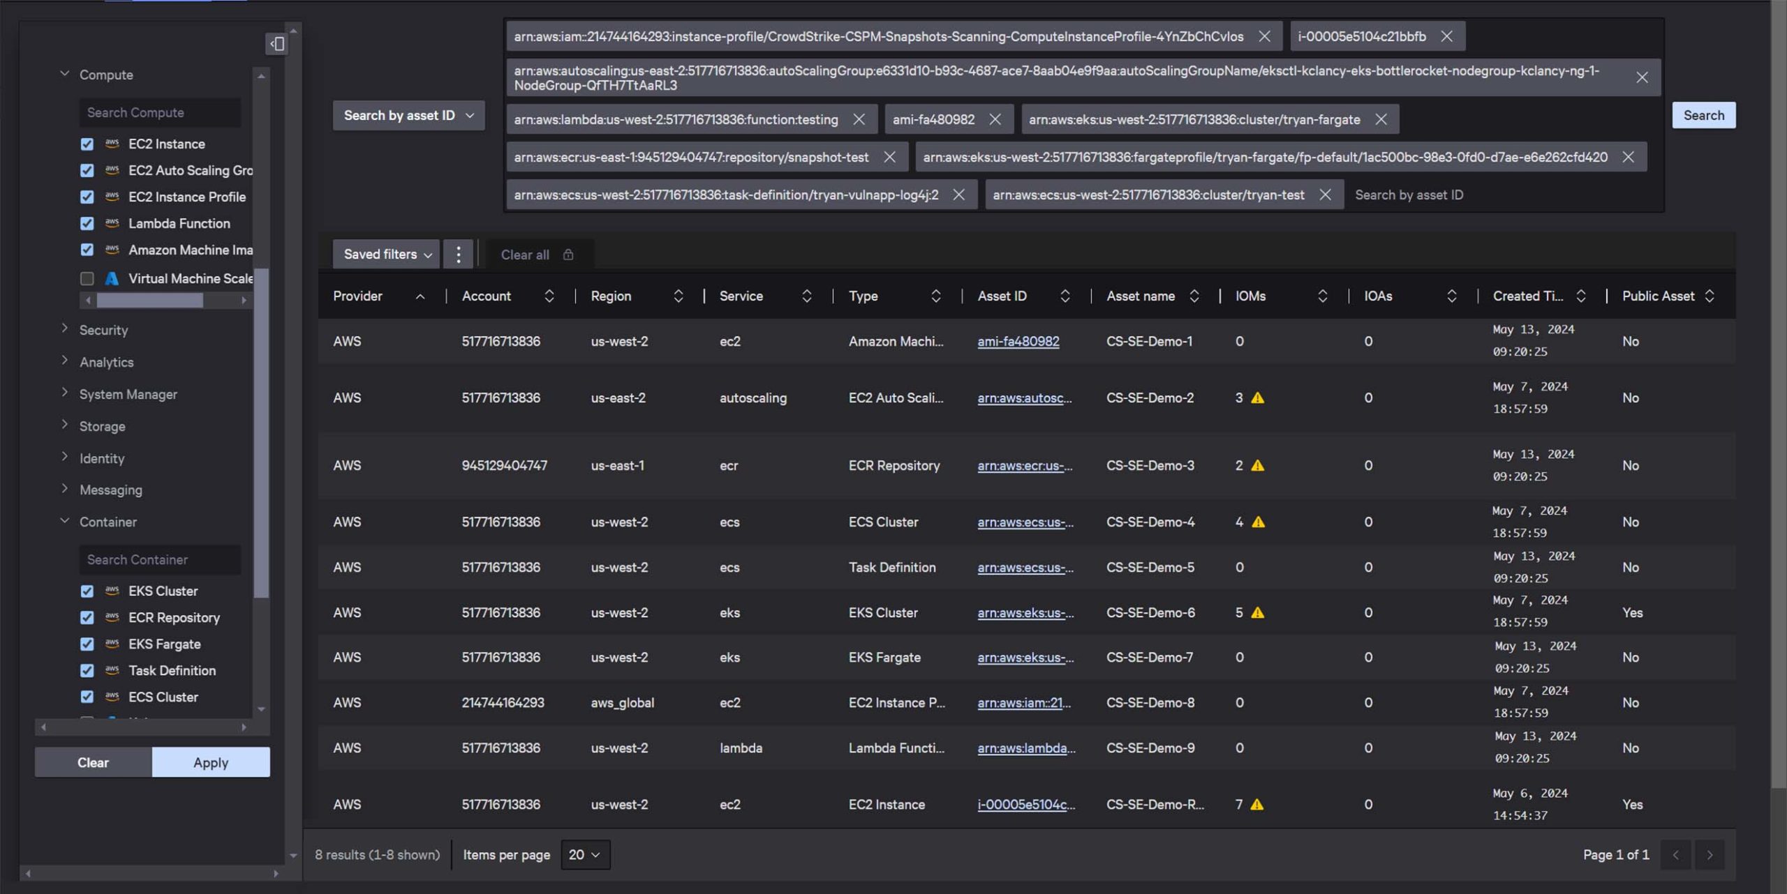Remove the autoScalingGroup search chip
The image size is (1787, 894).
tap(1642, 77)
